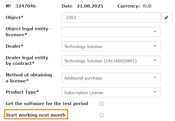This screenshot has height=121, width=175.
Task: Open the Dealer legal entity by contract dropdown
Action: (x=111, y=61)
